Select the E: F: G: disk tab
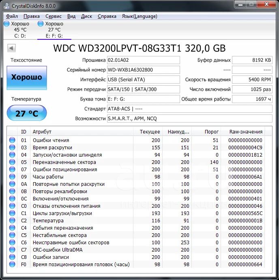The width and height of the screenshot is (279, 280). click(x=54, y=30)
